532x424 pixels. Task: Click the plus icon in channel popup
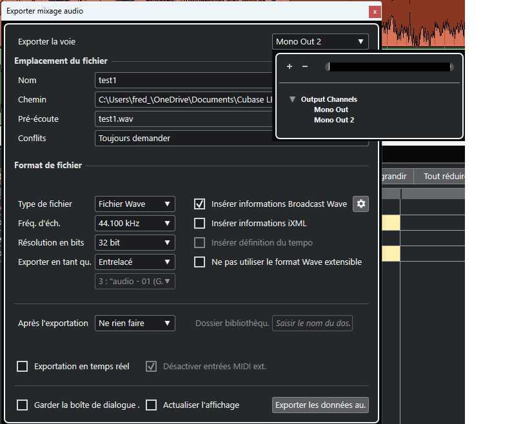(290, 66)
